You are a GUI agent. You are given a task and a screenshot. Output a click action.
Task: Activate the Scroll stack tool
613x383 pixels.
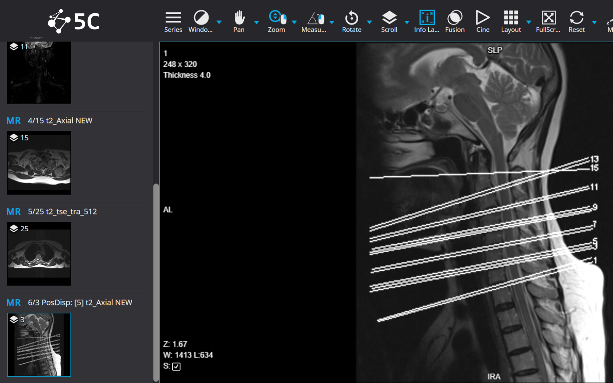click(x=389, y=22)
